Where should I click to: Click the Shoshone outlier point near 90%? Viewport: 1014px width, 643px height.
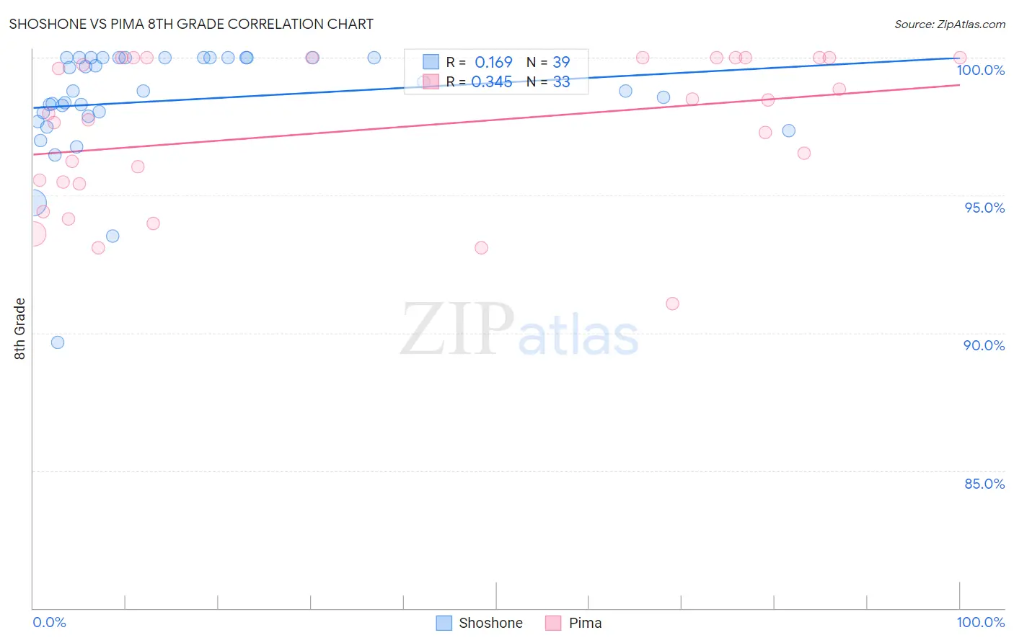(x=58, y=342)
